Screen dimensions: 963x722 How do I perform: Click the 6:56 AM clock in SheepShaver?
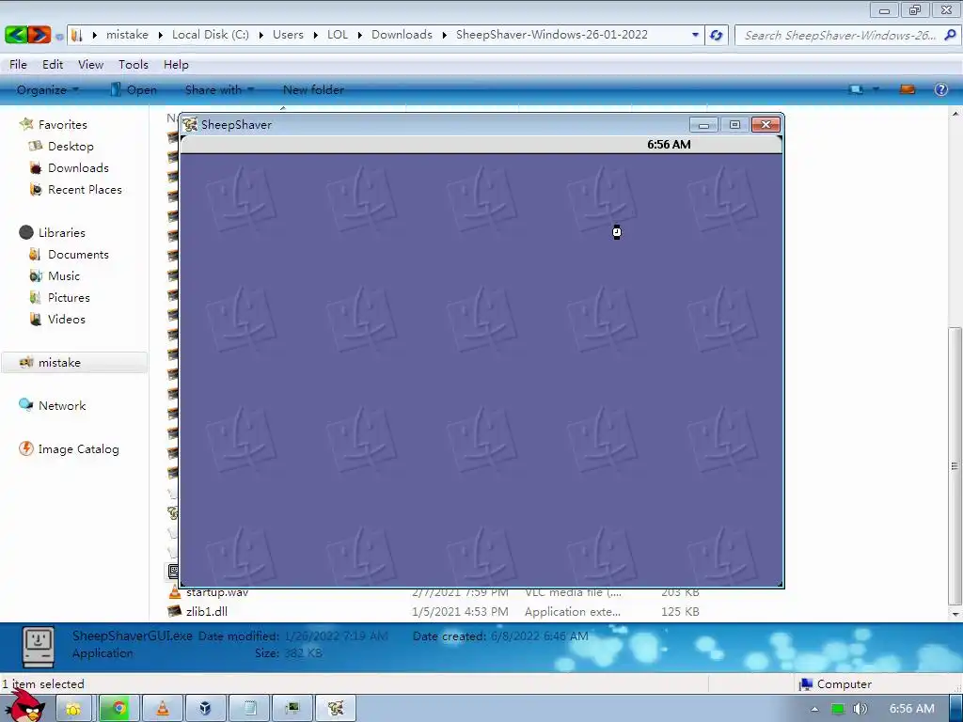pos(669,144)
